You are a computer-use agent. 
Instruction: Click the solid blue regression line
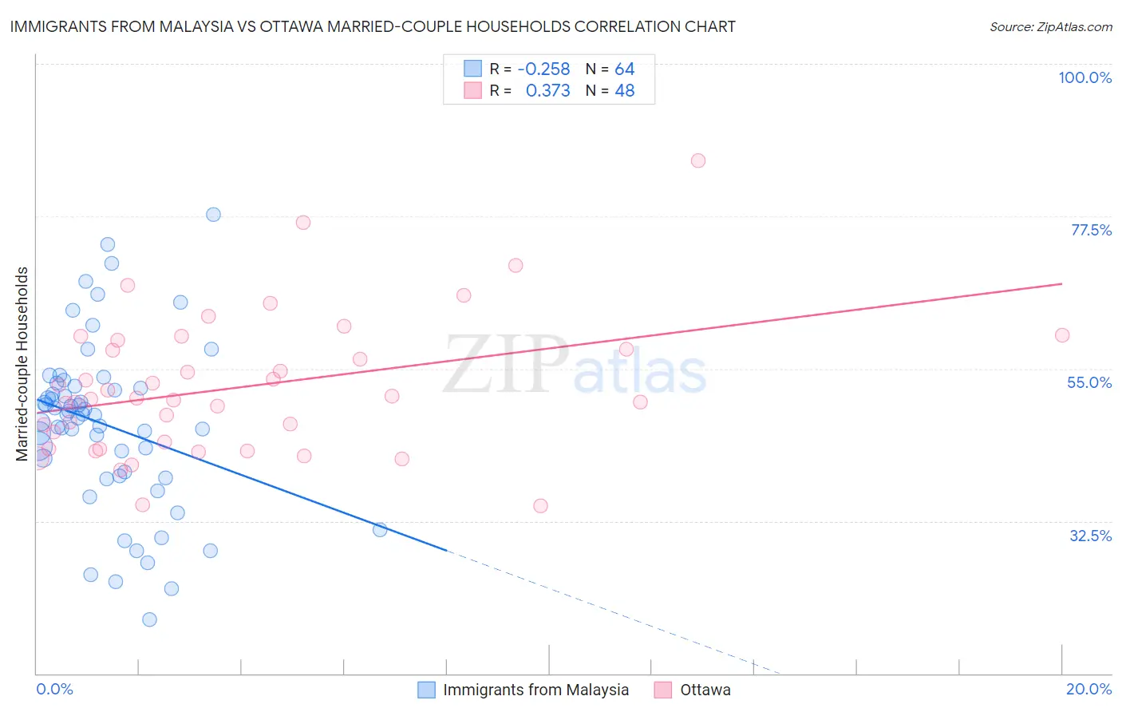(x=241, y=474)
